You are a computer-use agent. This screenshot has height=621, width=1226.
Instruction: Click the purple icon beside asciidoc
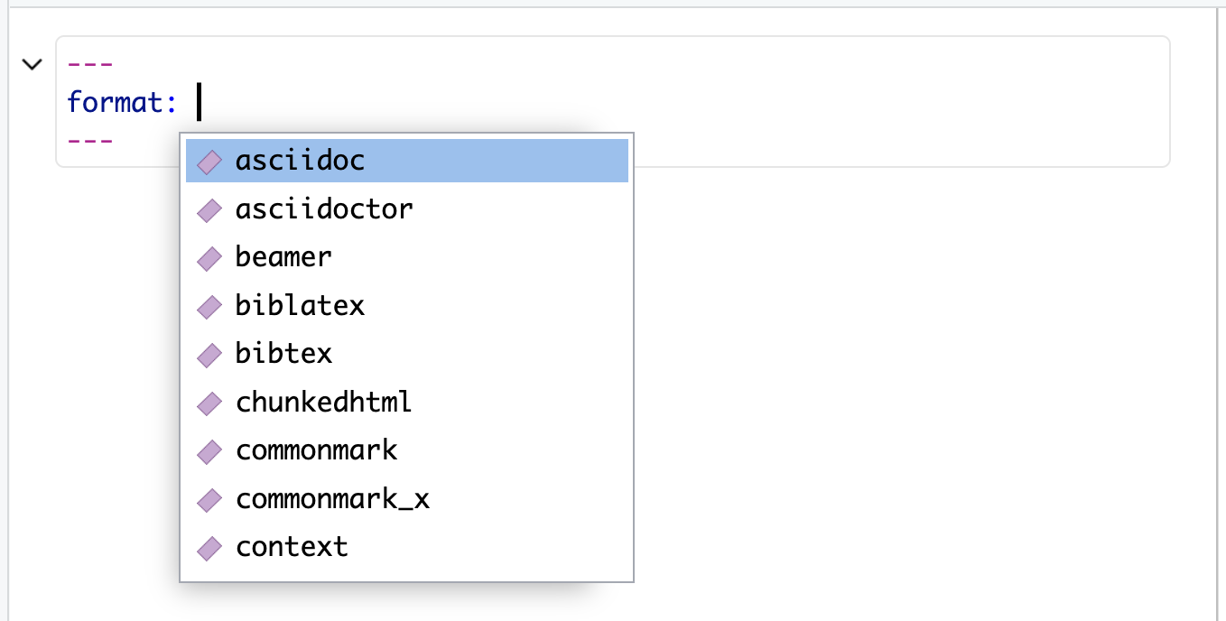point(209,162)
